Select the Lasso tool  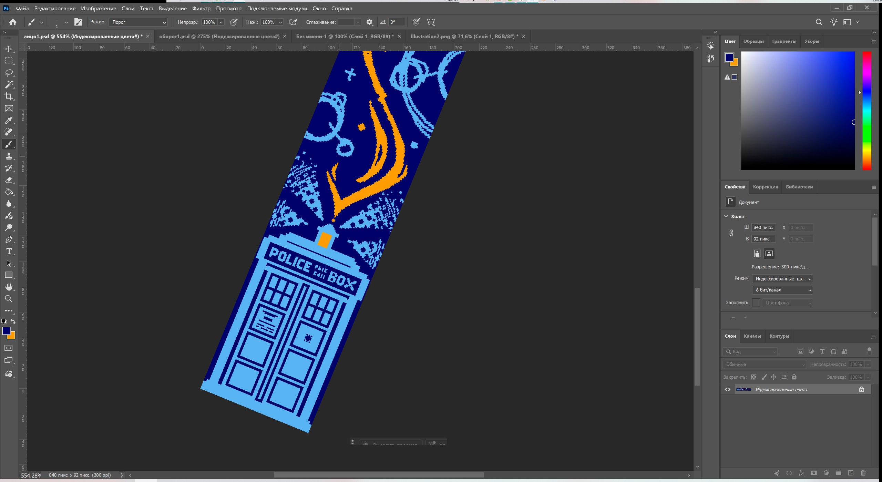pos(9,73)
